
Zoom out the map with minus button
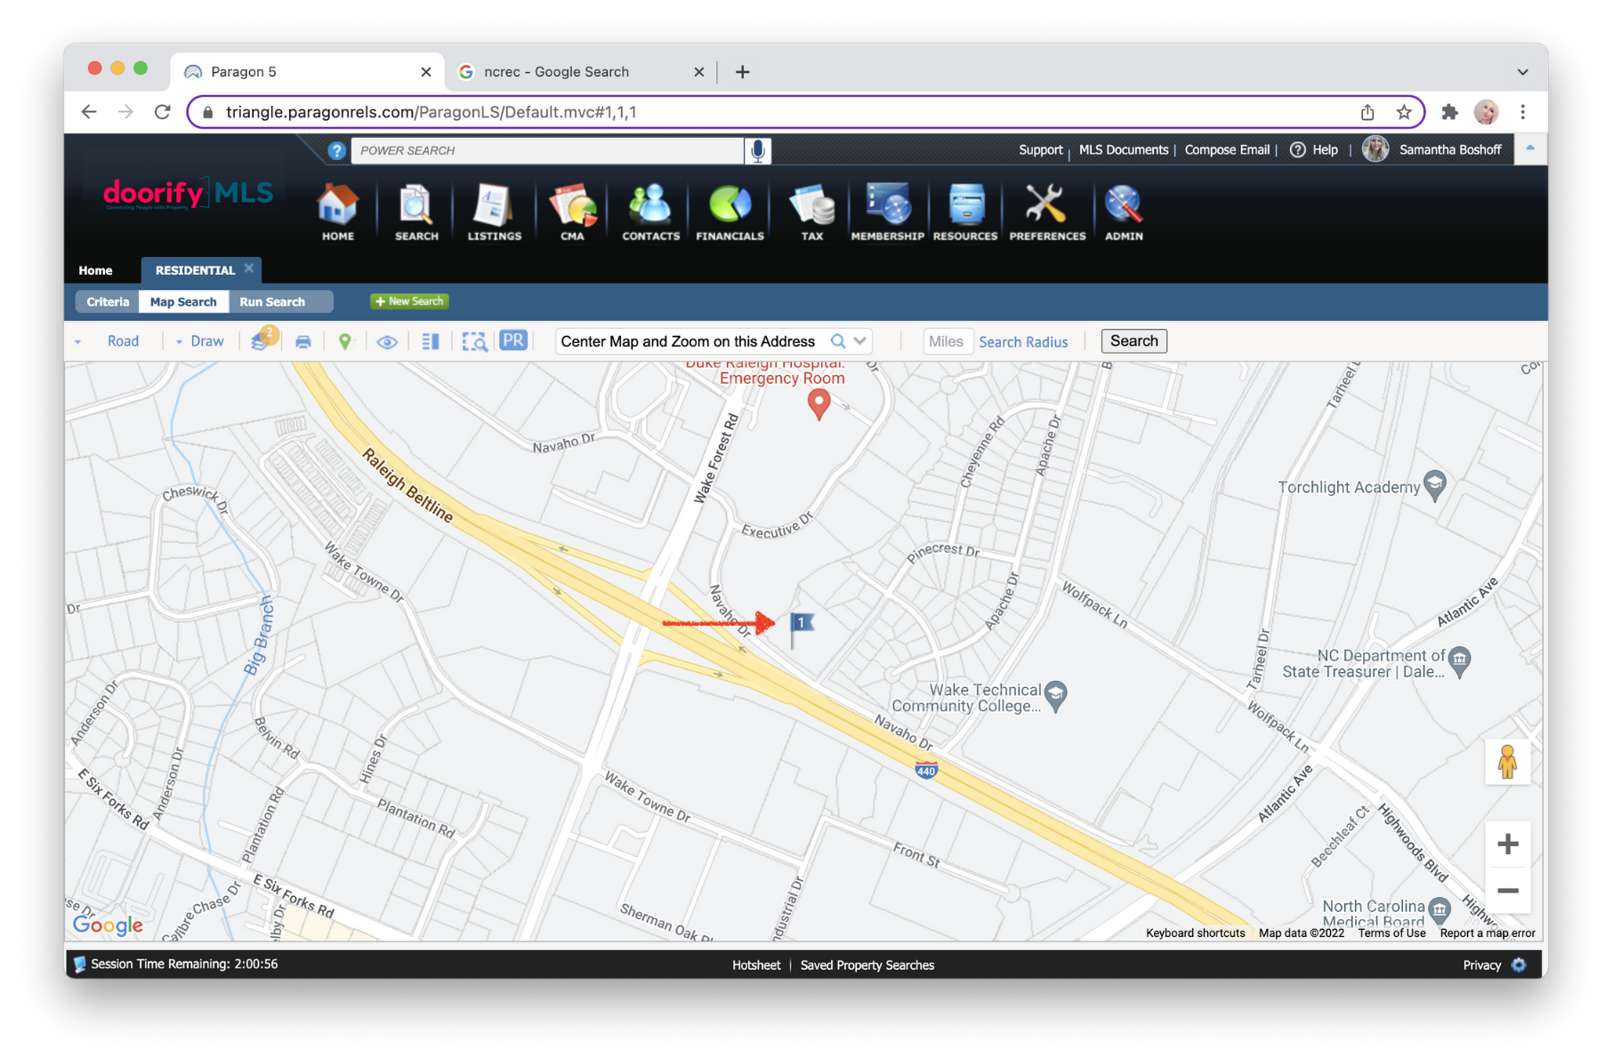[1507, 890]
